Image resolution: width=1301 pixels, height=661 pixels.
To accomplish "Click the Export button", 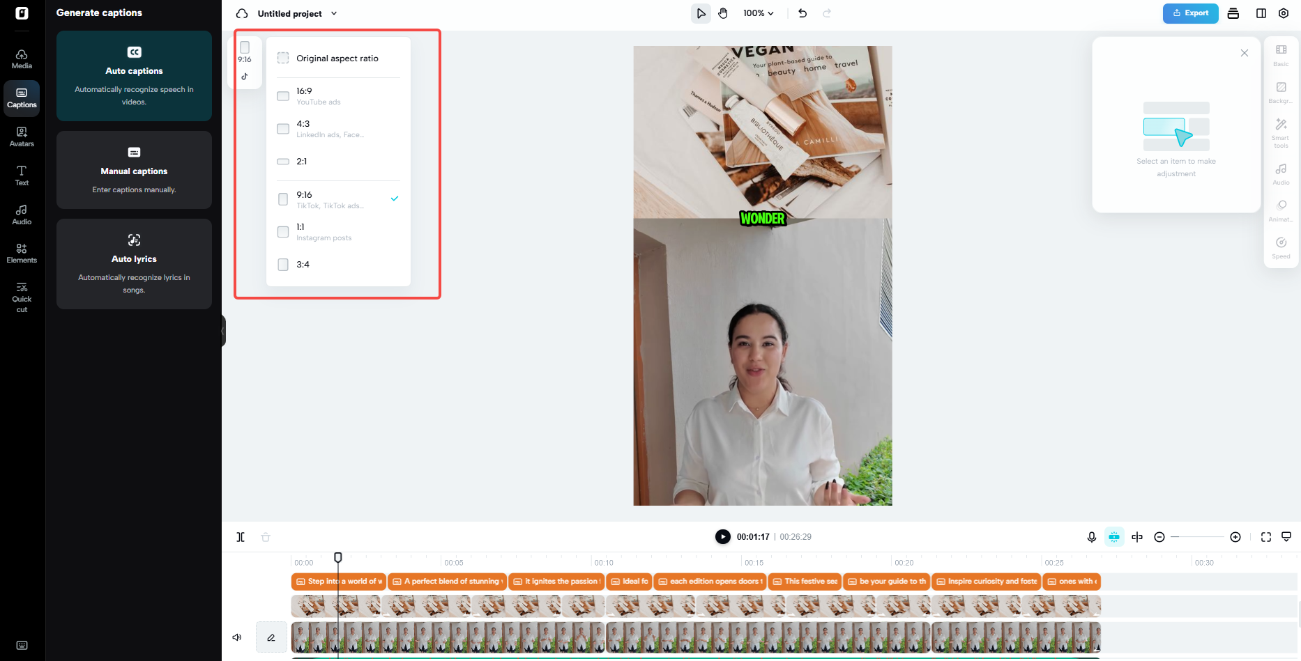I will coord(1190,13).
